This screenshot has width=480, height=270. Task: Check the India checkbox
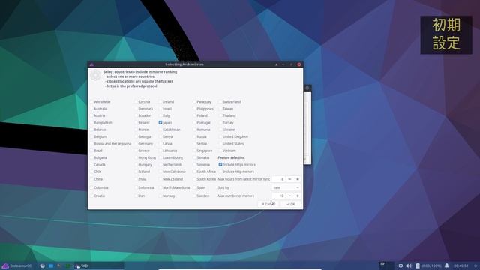pyautogui.click(x=136, y=179)
